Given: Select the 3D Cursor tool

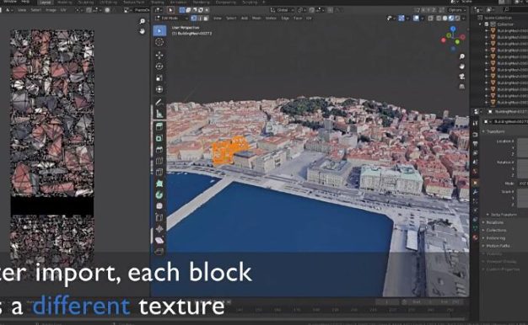Looking at the screenshot, I should 159,42.
